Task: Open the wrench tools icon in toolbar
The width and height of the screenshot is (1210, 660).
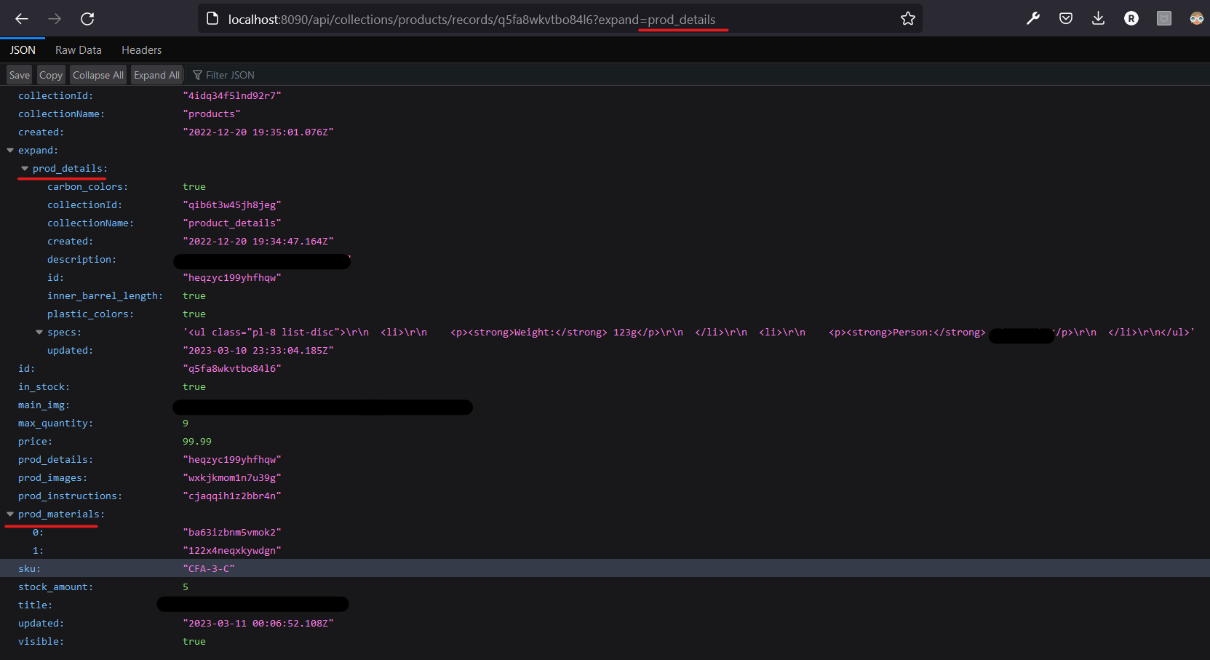Action: pos(1033,18)
